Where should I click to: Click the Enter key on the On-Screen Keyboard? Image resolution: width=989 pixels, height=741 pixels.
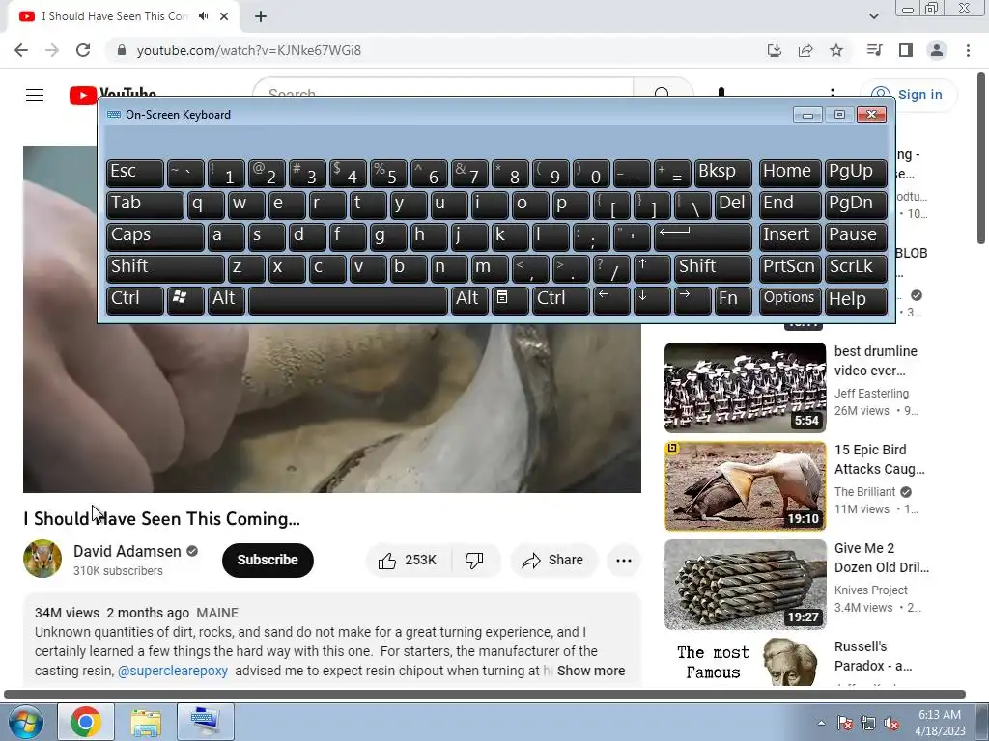pyautogui.click(x=703, y=235)
